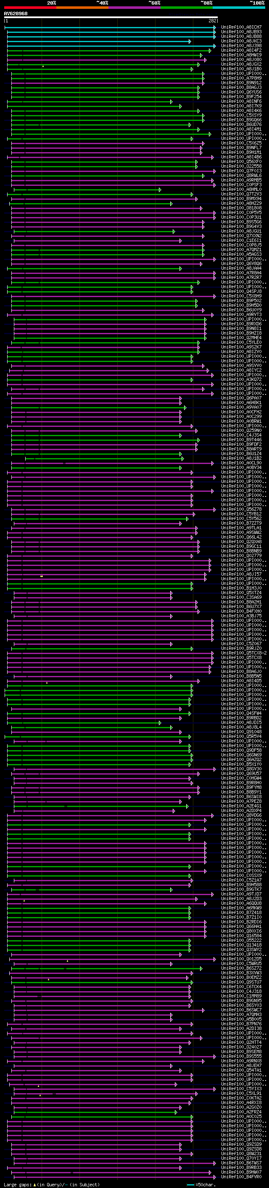Select hit label UniRef100_A8J080

pyautogui.click(x=241, y=60)
